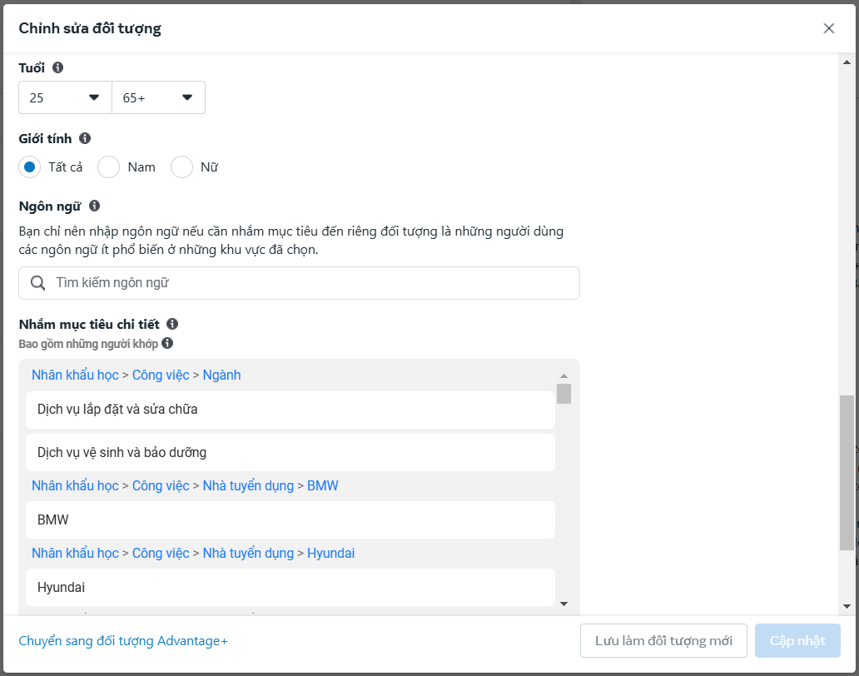Click the Cập nhật button
The image size is (859, 676).
[x=797, y=641]
